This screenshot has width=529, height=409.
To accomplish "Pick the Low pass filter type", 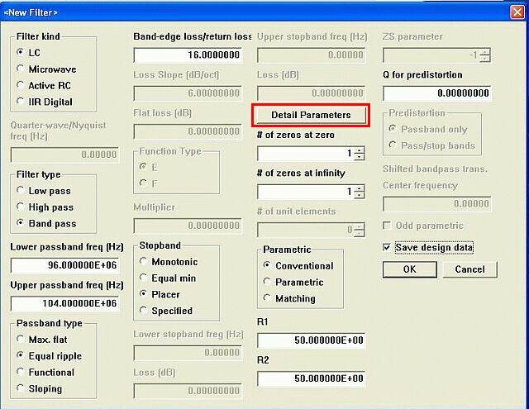I will (21, 191).
